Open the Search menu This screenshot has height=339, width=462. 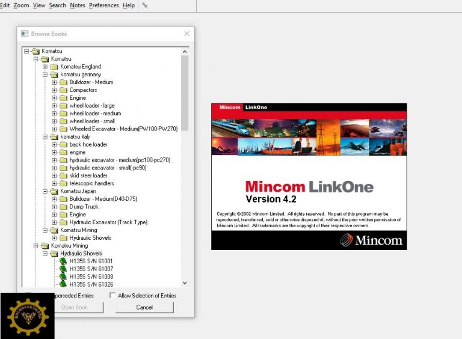(57, 5)
